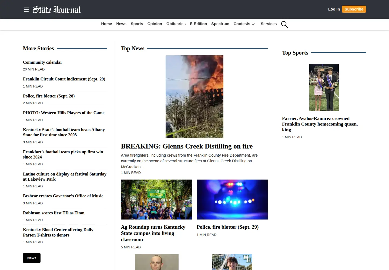
Task: Open the Spectrum nav item
Action: [220, 24]
